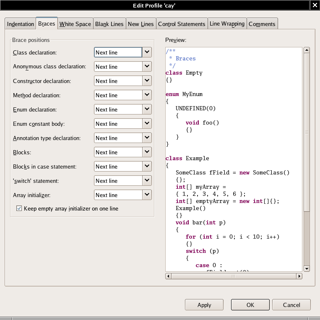
Task: Open the Enum declaration dropdown
Action: pyautogui.click(x=147, y=109)
